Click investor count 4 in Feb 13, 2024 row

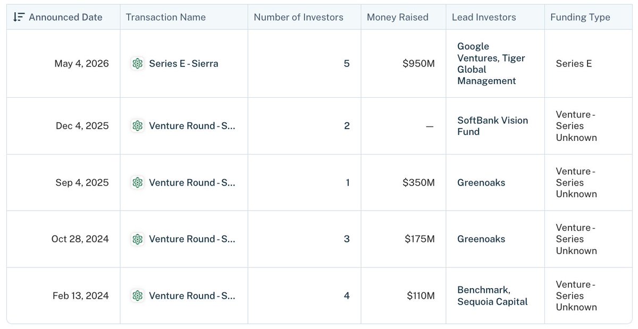point(347,296)
